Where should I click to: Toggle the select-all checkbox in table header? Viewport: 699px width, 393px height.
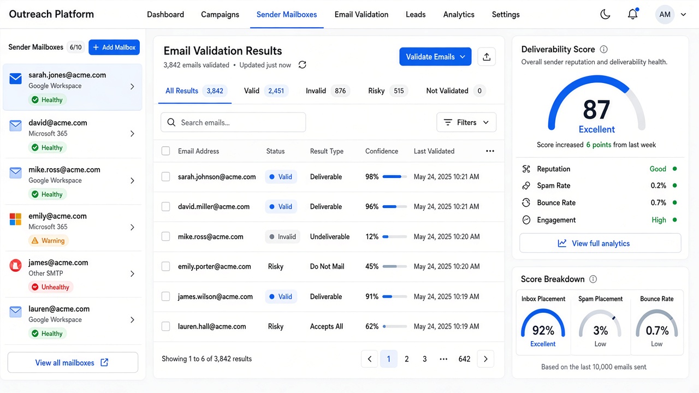click(166, 151)
